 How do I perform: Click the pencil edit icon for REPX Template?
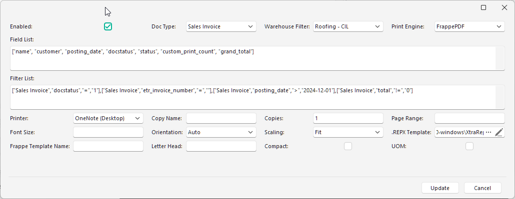[498, 133]
